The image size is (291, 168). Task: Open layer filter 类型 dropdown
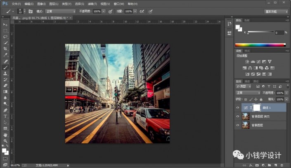pos(244,86)
